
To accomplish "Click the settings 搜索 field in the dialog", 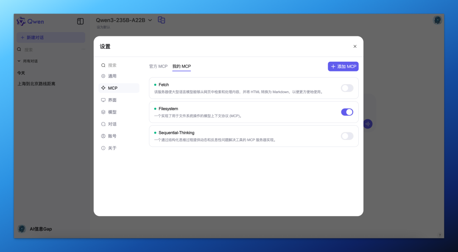I will (x=119, y=65).
